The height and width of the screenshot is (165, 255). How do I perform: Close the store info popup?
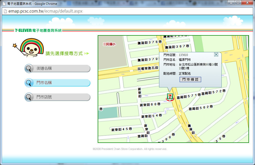[216, 54]
